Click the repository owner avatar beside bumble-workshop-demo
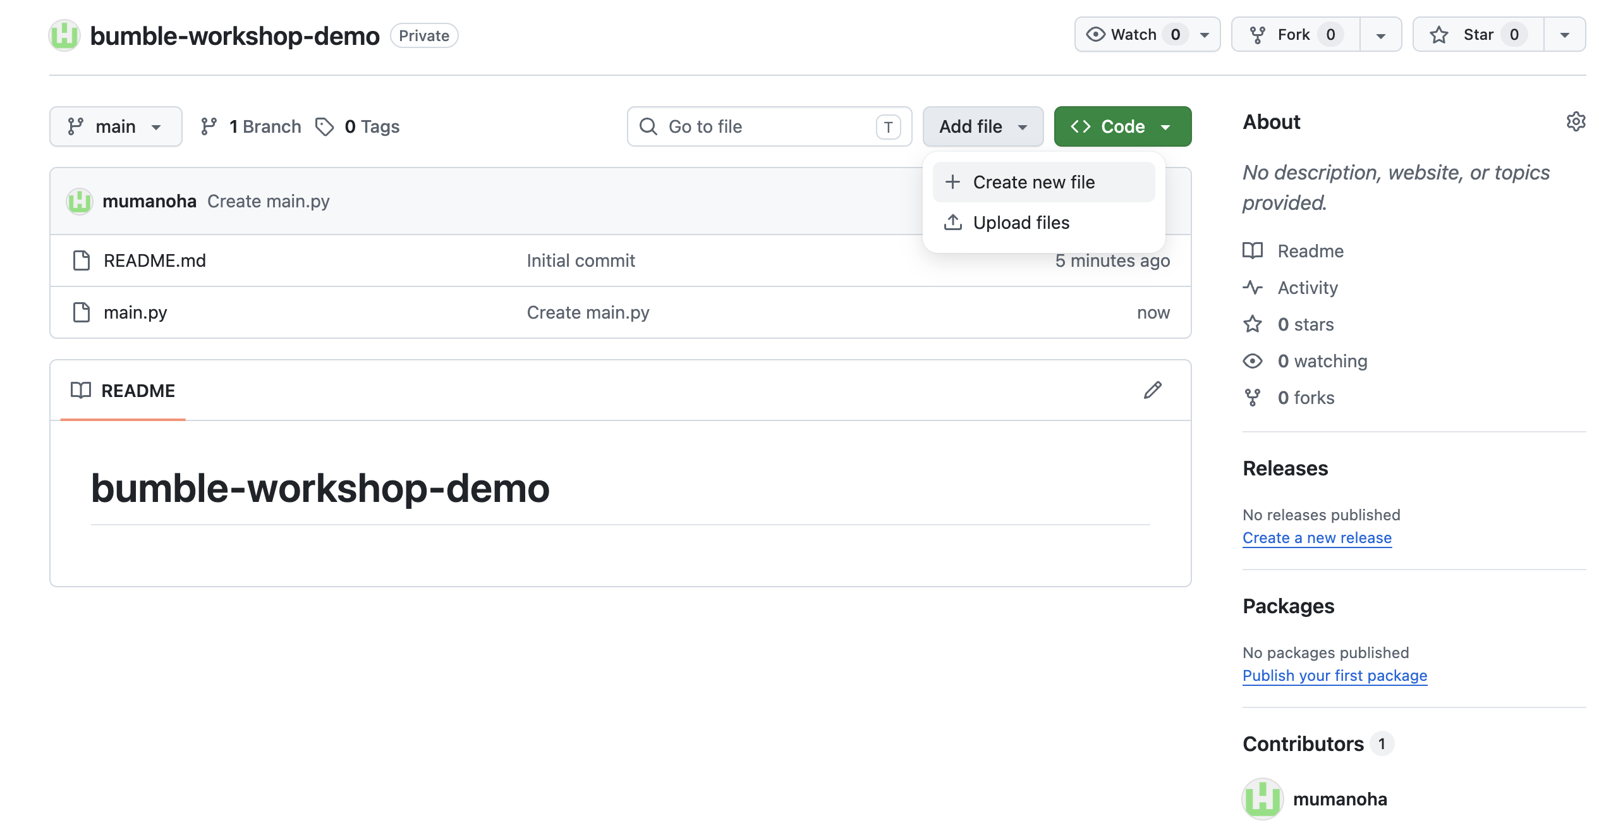Image resolution: width=1599 pixels, height=837 pixels. coord(64,35)
